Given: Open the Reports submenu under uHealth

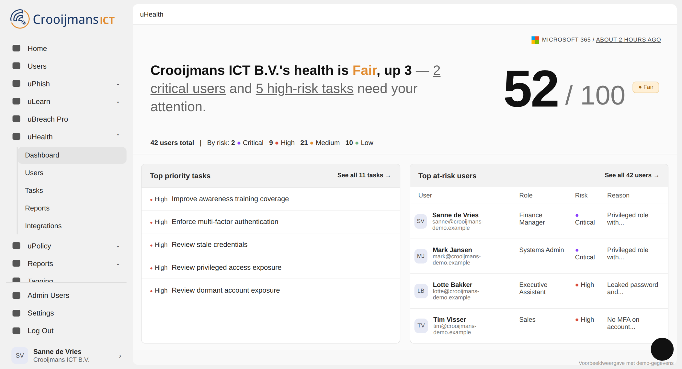Looking at the screenshot, I should click(x=72, y=208).
